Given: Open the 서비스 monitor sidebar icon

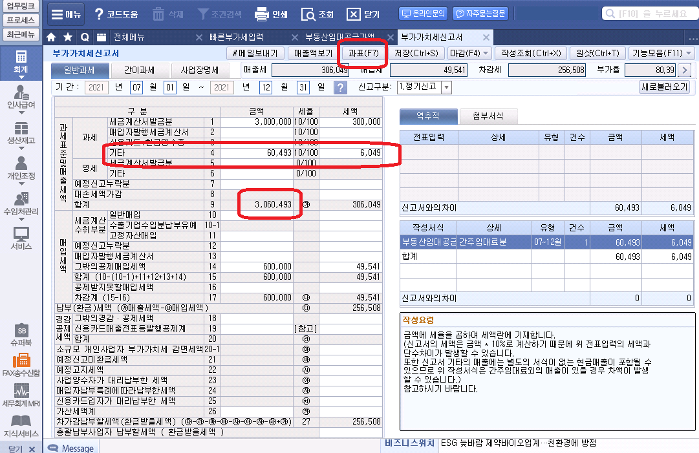Looking at the screenshot, I should point(21,238).
